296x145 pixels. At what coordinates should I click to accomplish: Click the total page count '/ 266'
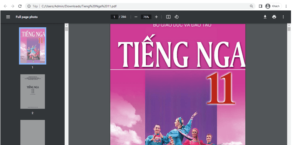[123, 17]
